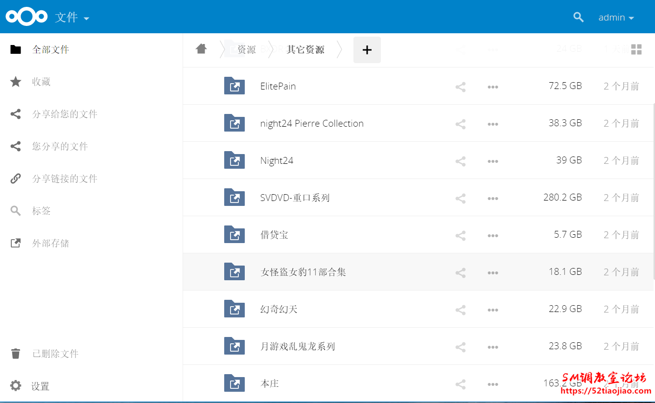Click 女怪盗女豹11部合集 folder icon
Screen dimensions: 655x403
click(x=234, y=271)
